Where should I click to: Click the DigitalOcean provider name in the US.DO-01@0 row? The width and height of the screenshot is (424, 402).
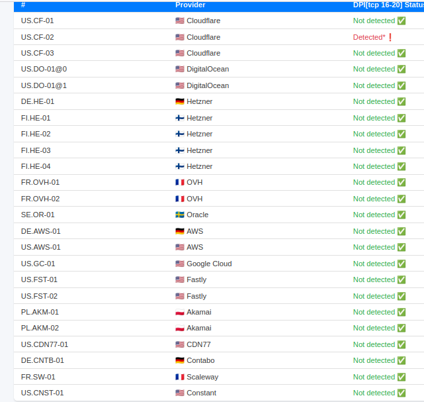208,70
